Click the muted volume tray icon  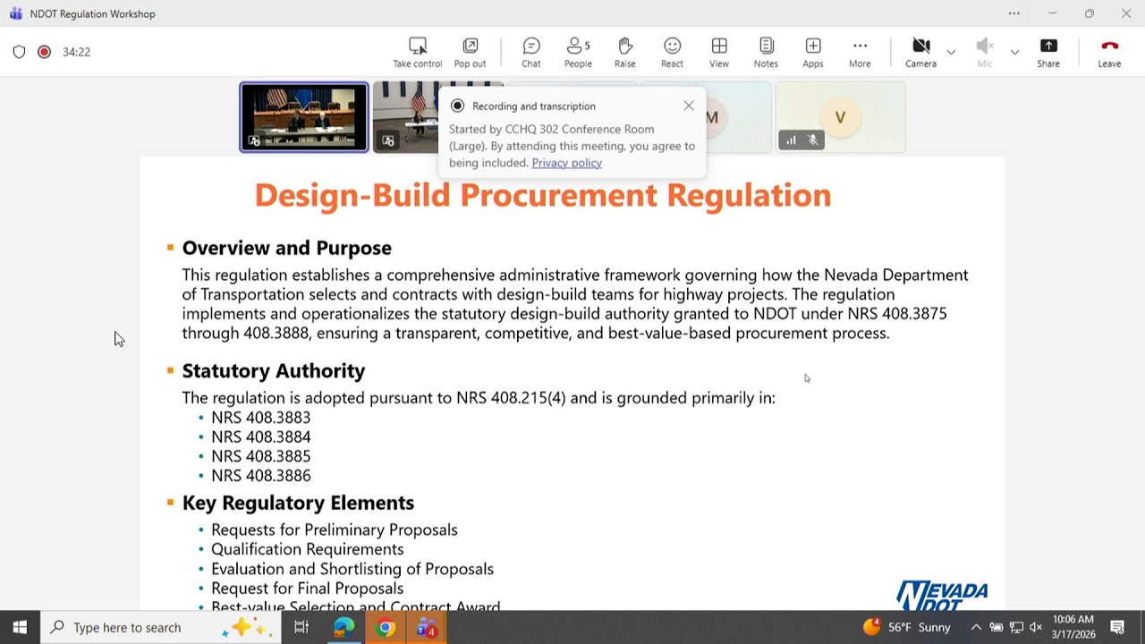pyautogui.click(x=1036, y=627)
